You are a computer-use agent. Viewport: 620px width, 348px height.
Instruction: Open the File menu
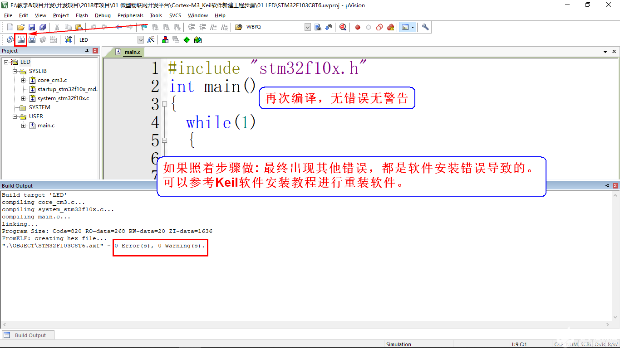(8, 15)
